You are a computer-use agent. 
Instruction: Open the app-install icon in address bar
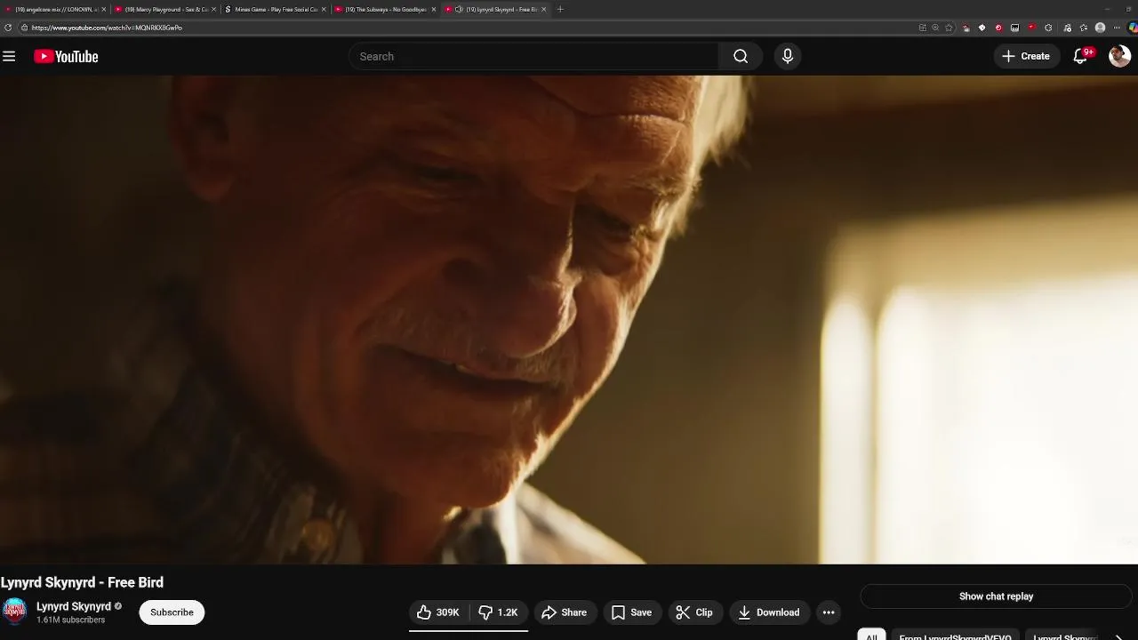click(923, 28)
